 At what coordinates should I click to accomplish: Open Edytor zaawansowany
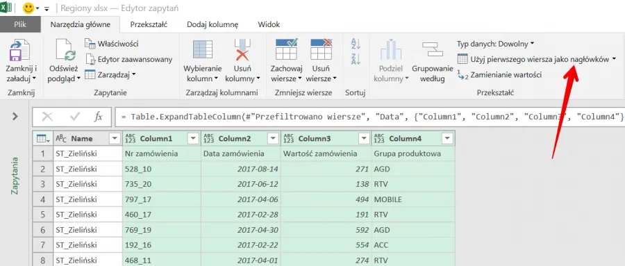tap(129, 59)
